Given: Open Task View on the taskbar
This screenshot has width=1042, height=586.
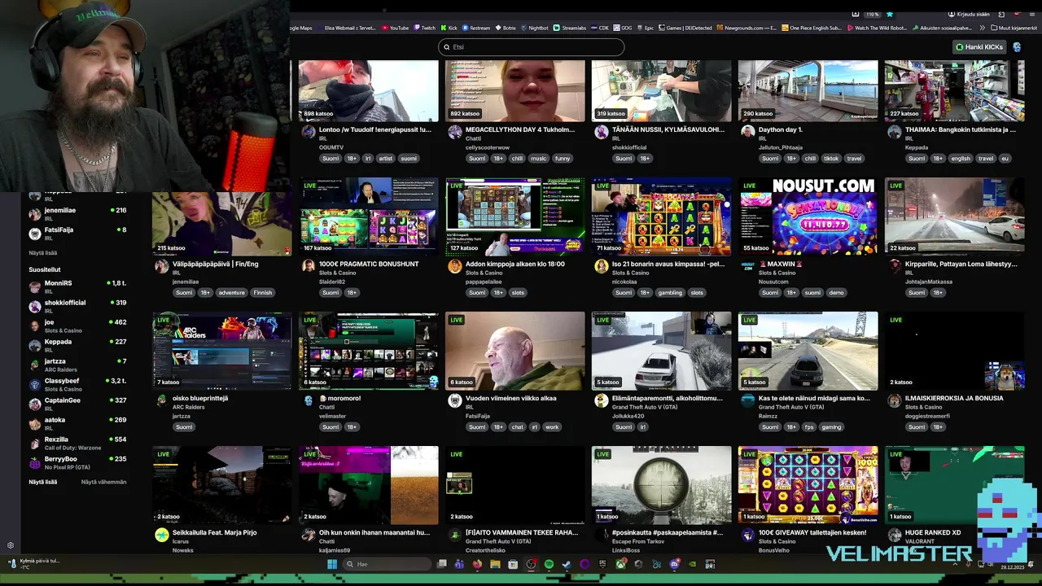Looking at the screenshot, I should coord(441,564).
